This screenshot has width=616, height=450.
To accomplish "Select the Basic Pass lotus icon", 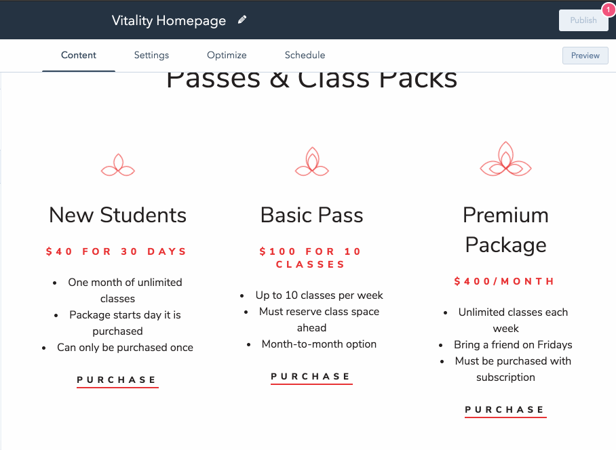I will [x=312, y=161].
